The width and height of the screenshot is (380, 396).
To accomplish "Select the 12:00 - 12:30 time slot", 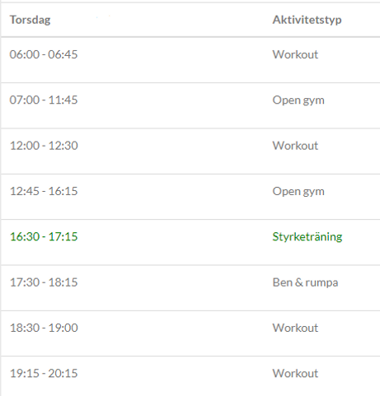I will pyautogui.click(x=44, y=146).
